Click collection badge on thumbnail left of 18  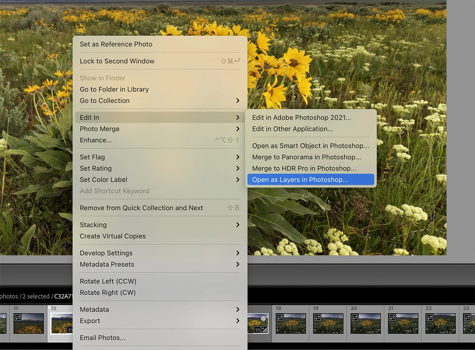click(258, 330)
